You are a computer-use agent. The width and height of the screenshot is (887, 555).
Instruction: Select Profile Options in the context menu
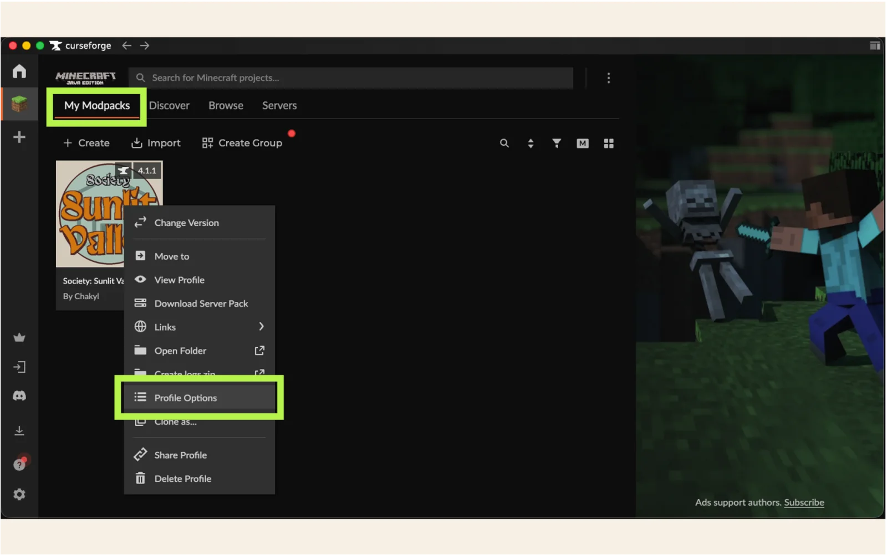coord(200,398)
